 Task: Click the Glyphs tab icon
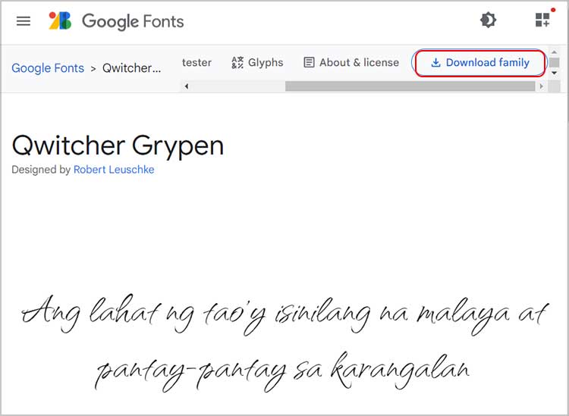[237, 62]
